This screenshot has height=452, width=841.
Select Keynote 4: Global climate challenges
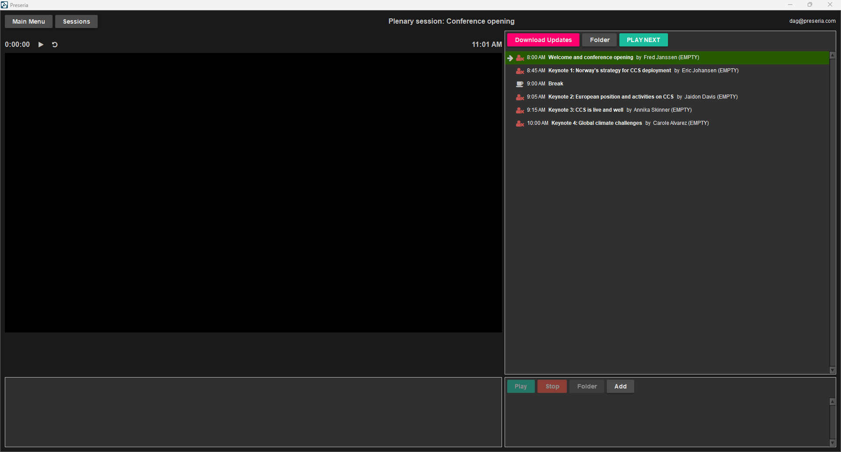667,123
